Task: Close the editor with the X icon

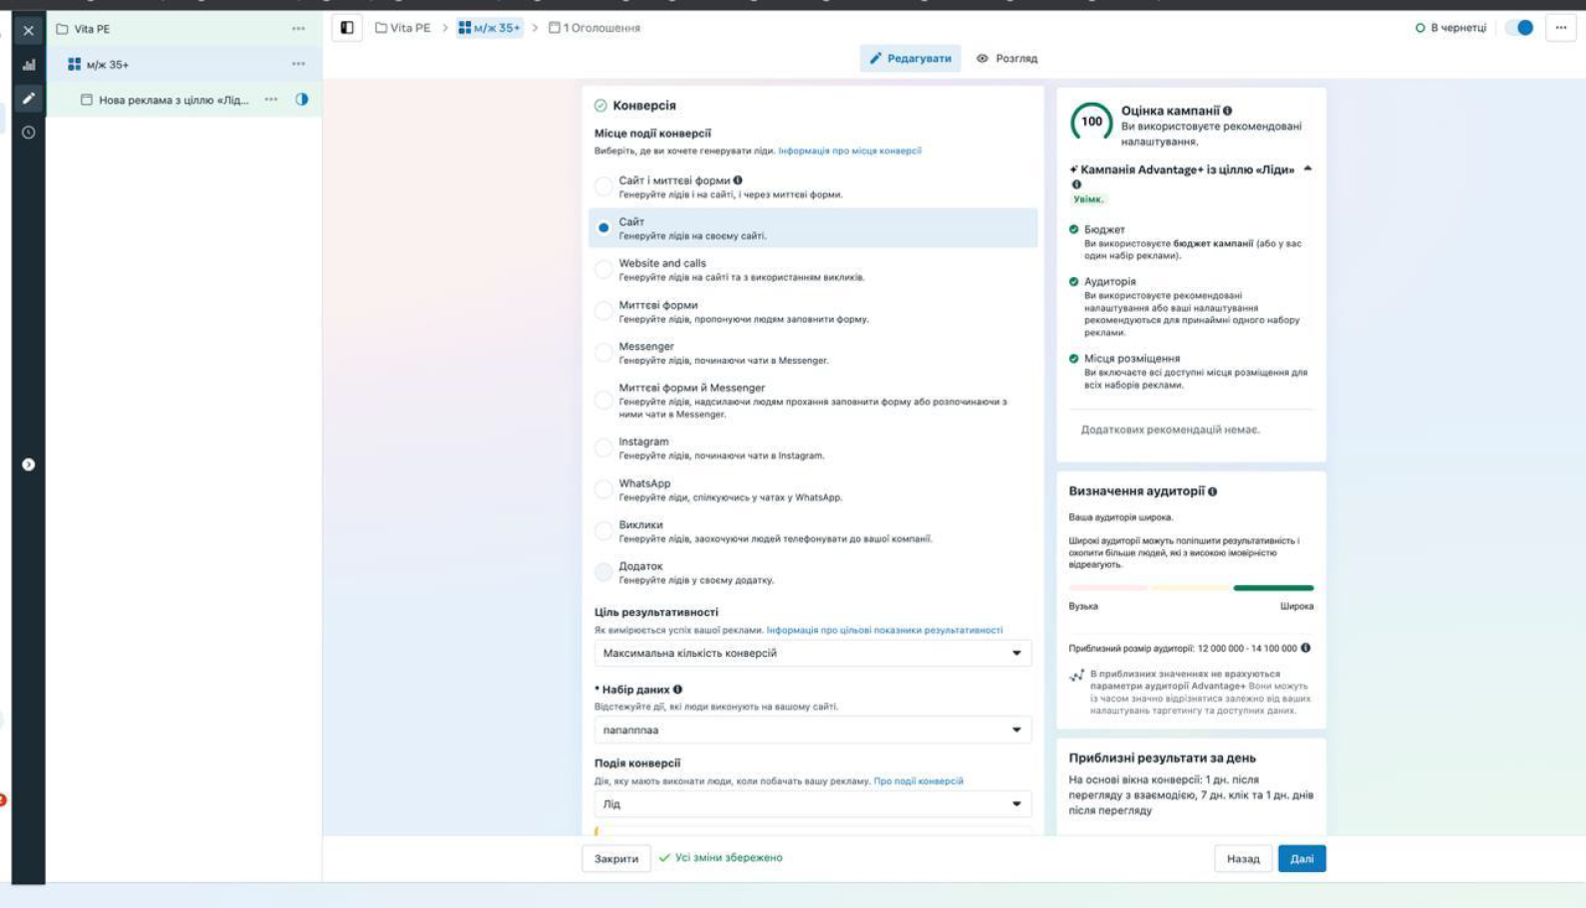Action: click(28, 31)
